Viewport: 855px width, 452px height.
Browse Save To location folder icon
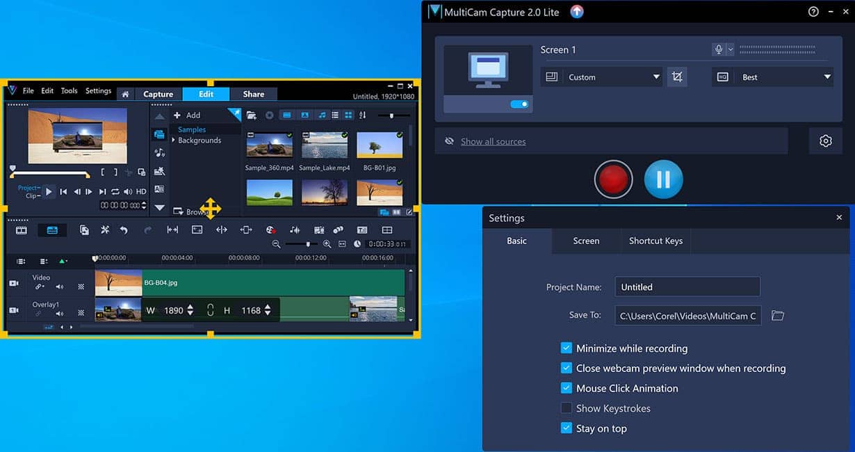point(778,316)
